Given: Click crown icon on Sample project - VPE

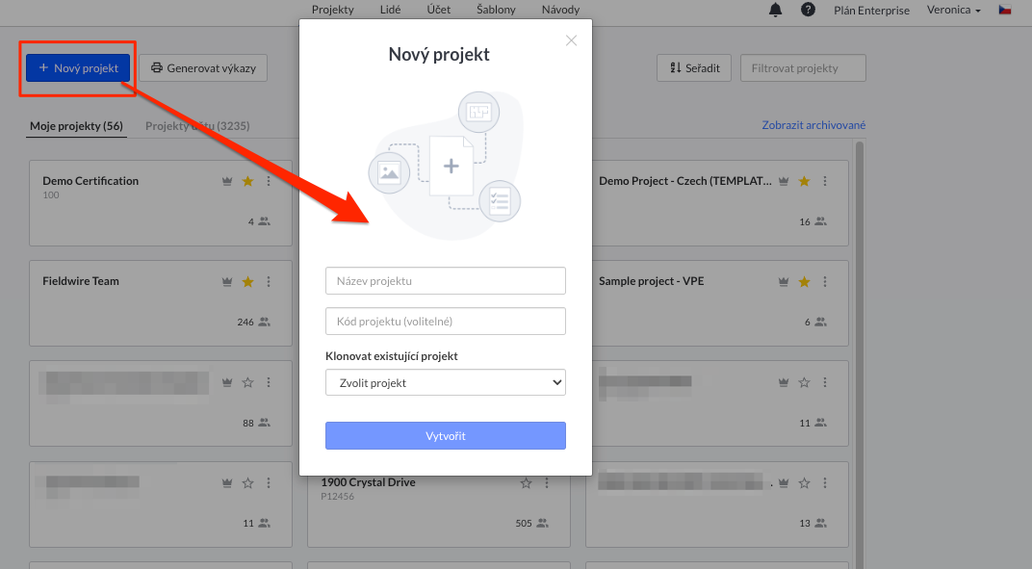Looking at the screenshot, I should tap(784, 282).
